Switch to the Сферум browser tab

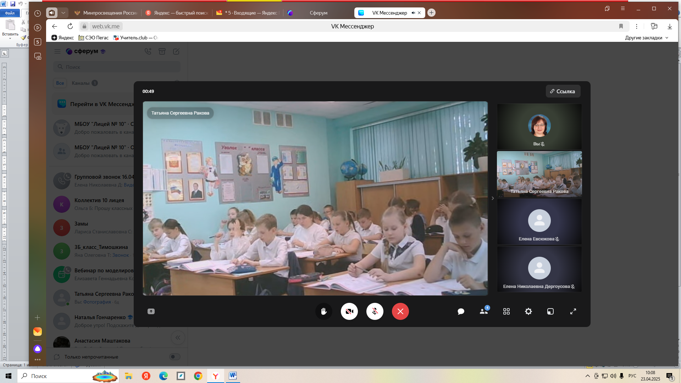click(x=319, y=13)
